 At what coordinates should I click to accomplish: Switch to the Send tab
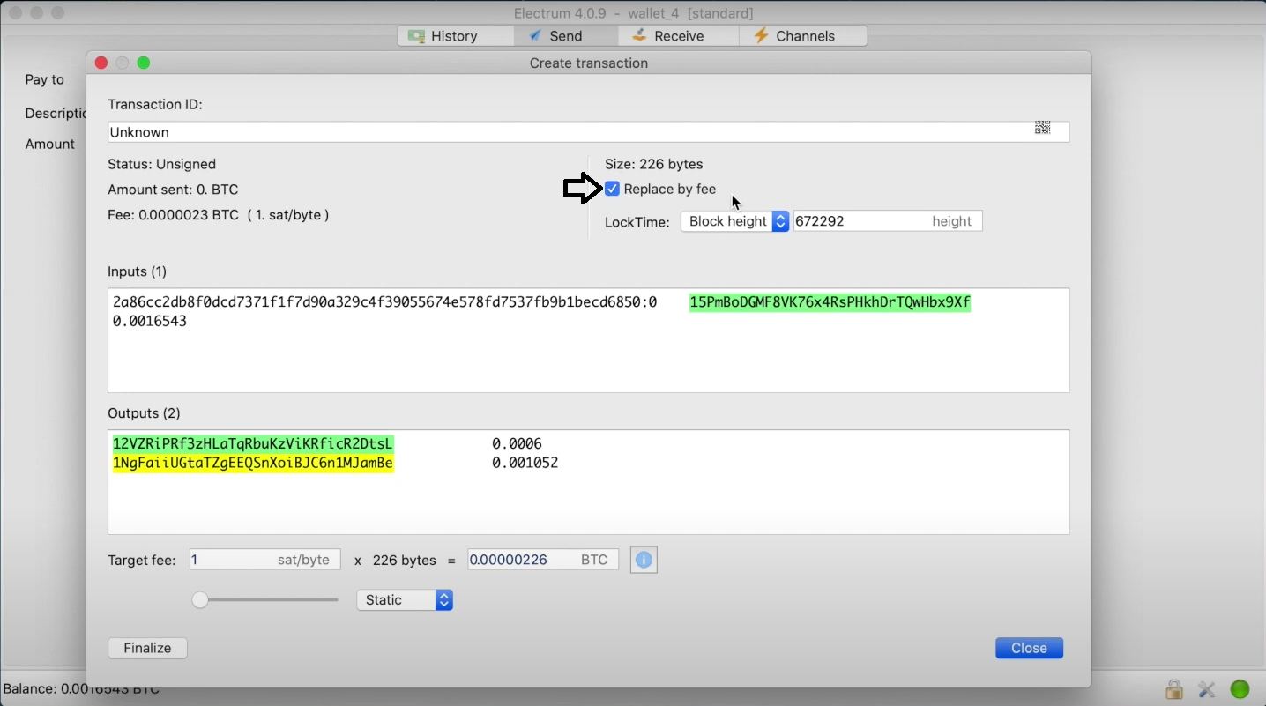pyautogui.click(x=565, y=36)
